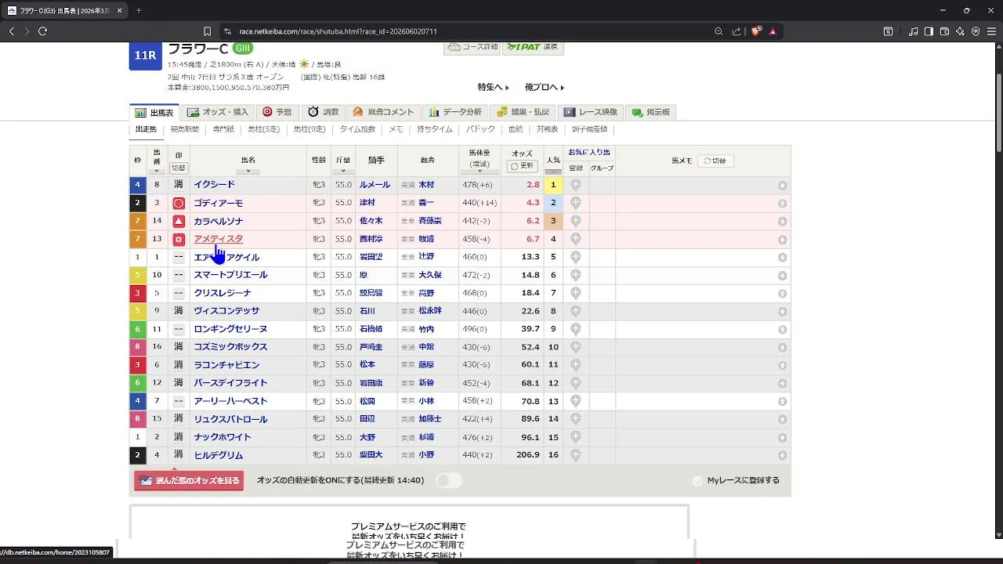Sort by 馬体重 column arrow

[x=480, y=172]
